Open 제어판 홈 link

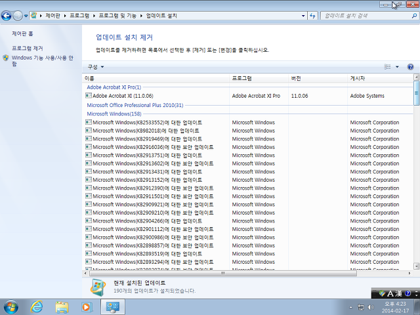[22, 33]
